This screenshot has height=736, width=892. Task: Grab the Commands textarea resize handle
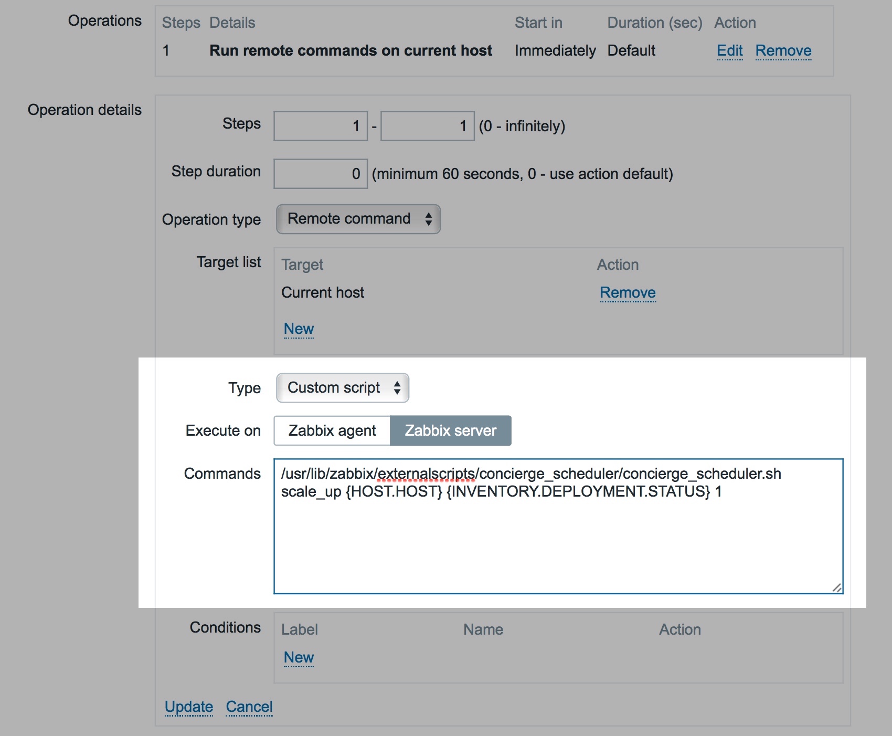click(x=837, y=588)
